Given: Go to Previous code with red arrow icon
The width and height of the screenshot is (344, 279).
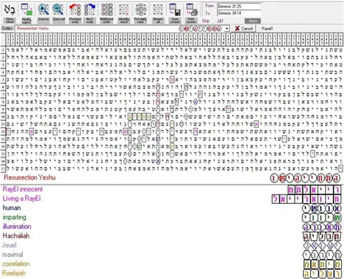Looking at the screenshot, I should point(75,9).
